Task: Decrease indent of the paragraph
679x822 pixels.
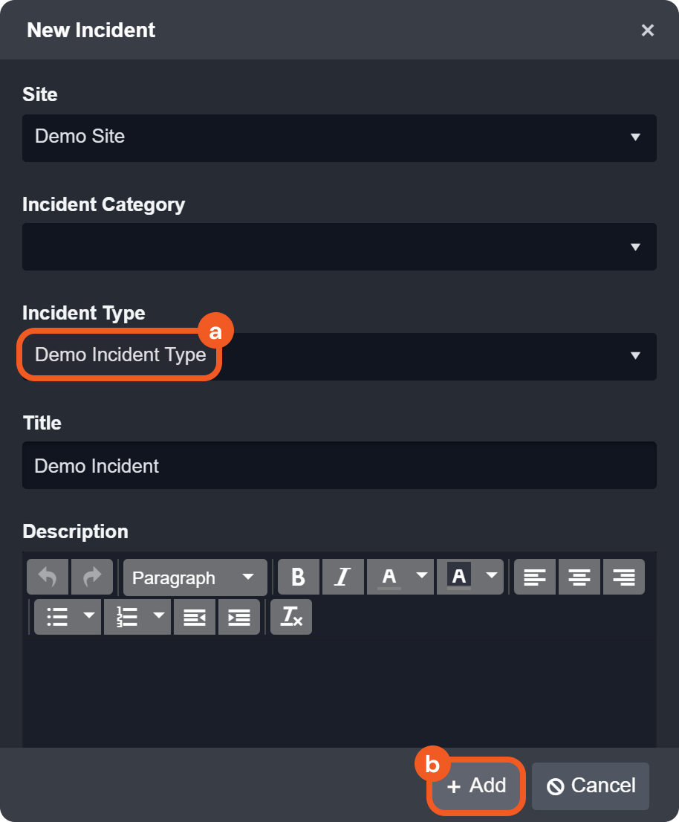Action: coord(195,617)
